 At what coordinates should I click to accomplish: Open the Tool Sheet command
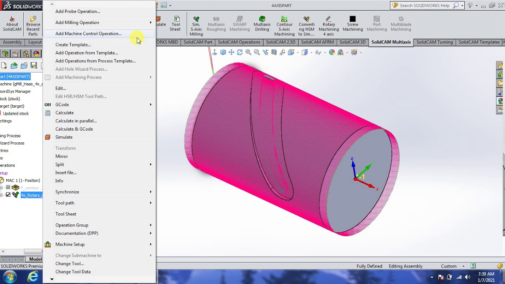click(175, 24)
